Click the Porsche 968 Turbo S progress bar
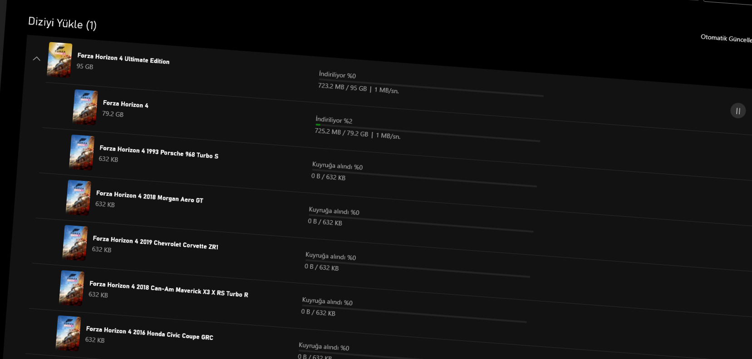Screen dimensions: 752x359 (x=424, y=178)
